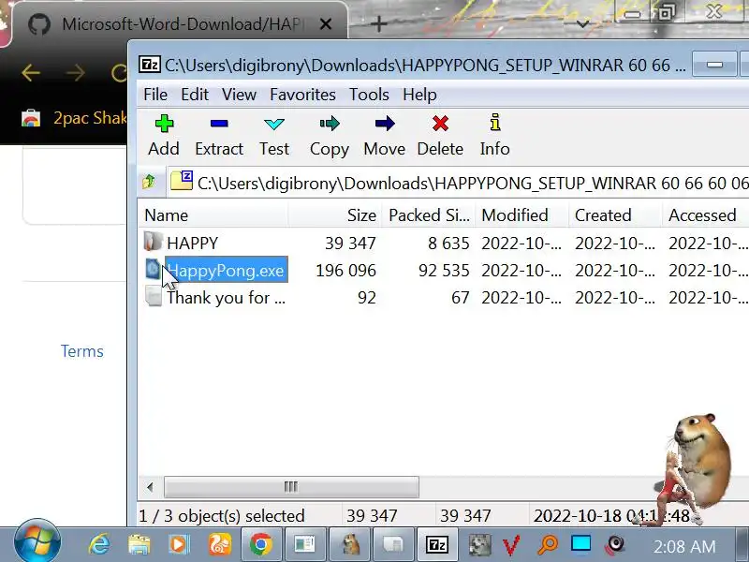Follow the Terms link in Chrome

(82, 351)
